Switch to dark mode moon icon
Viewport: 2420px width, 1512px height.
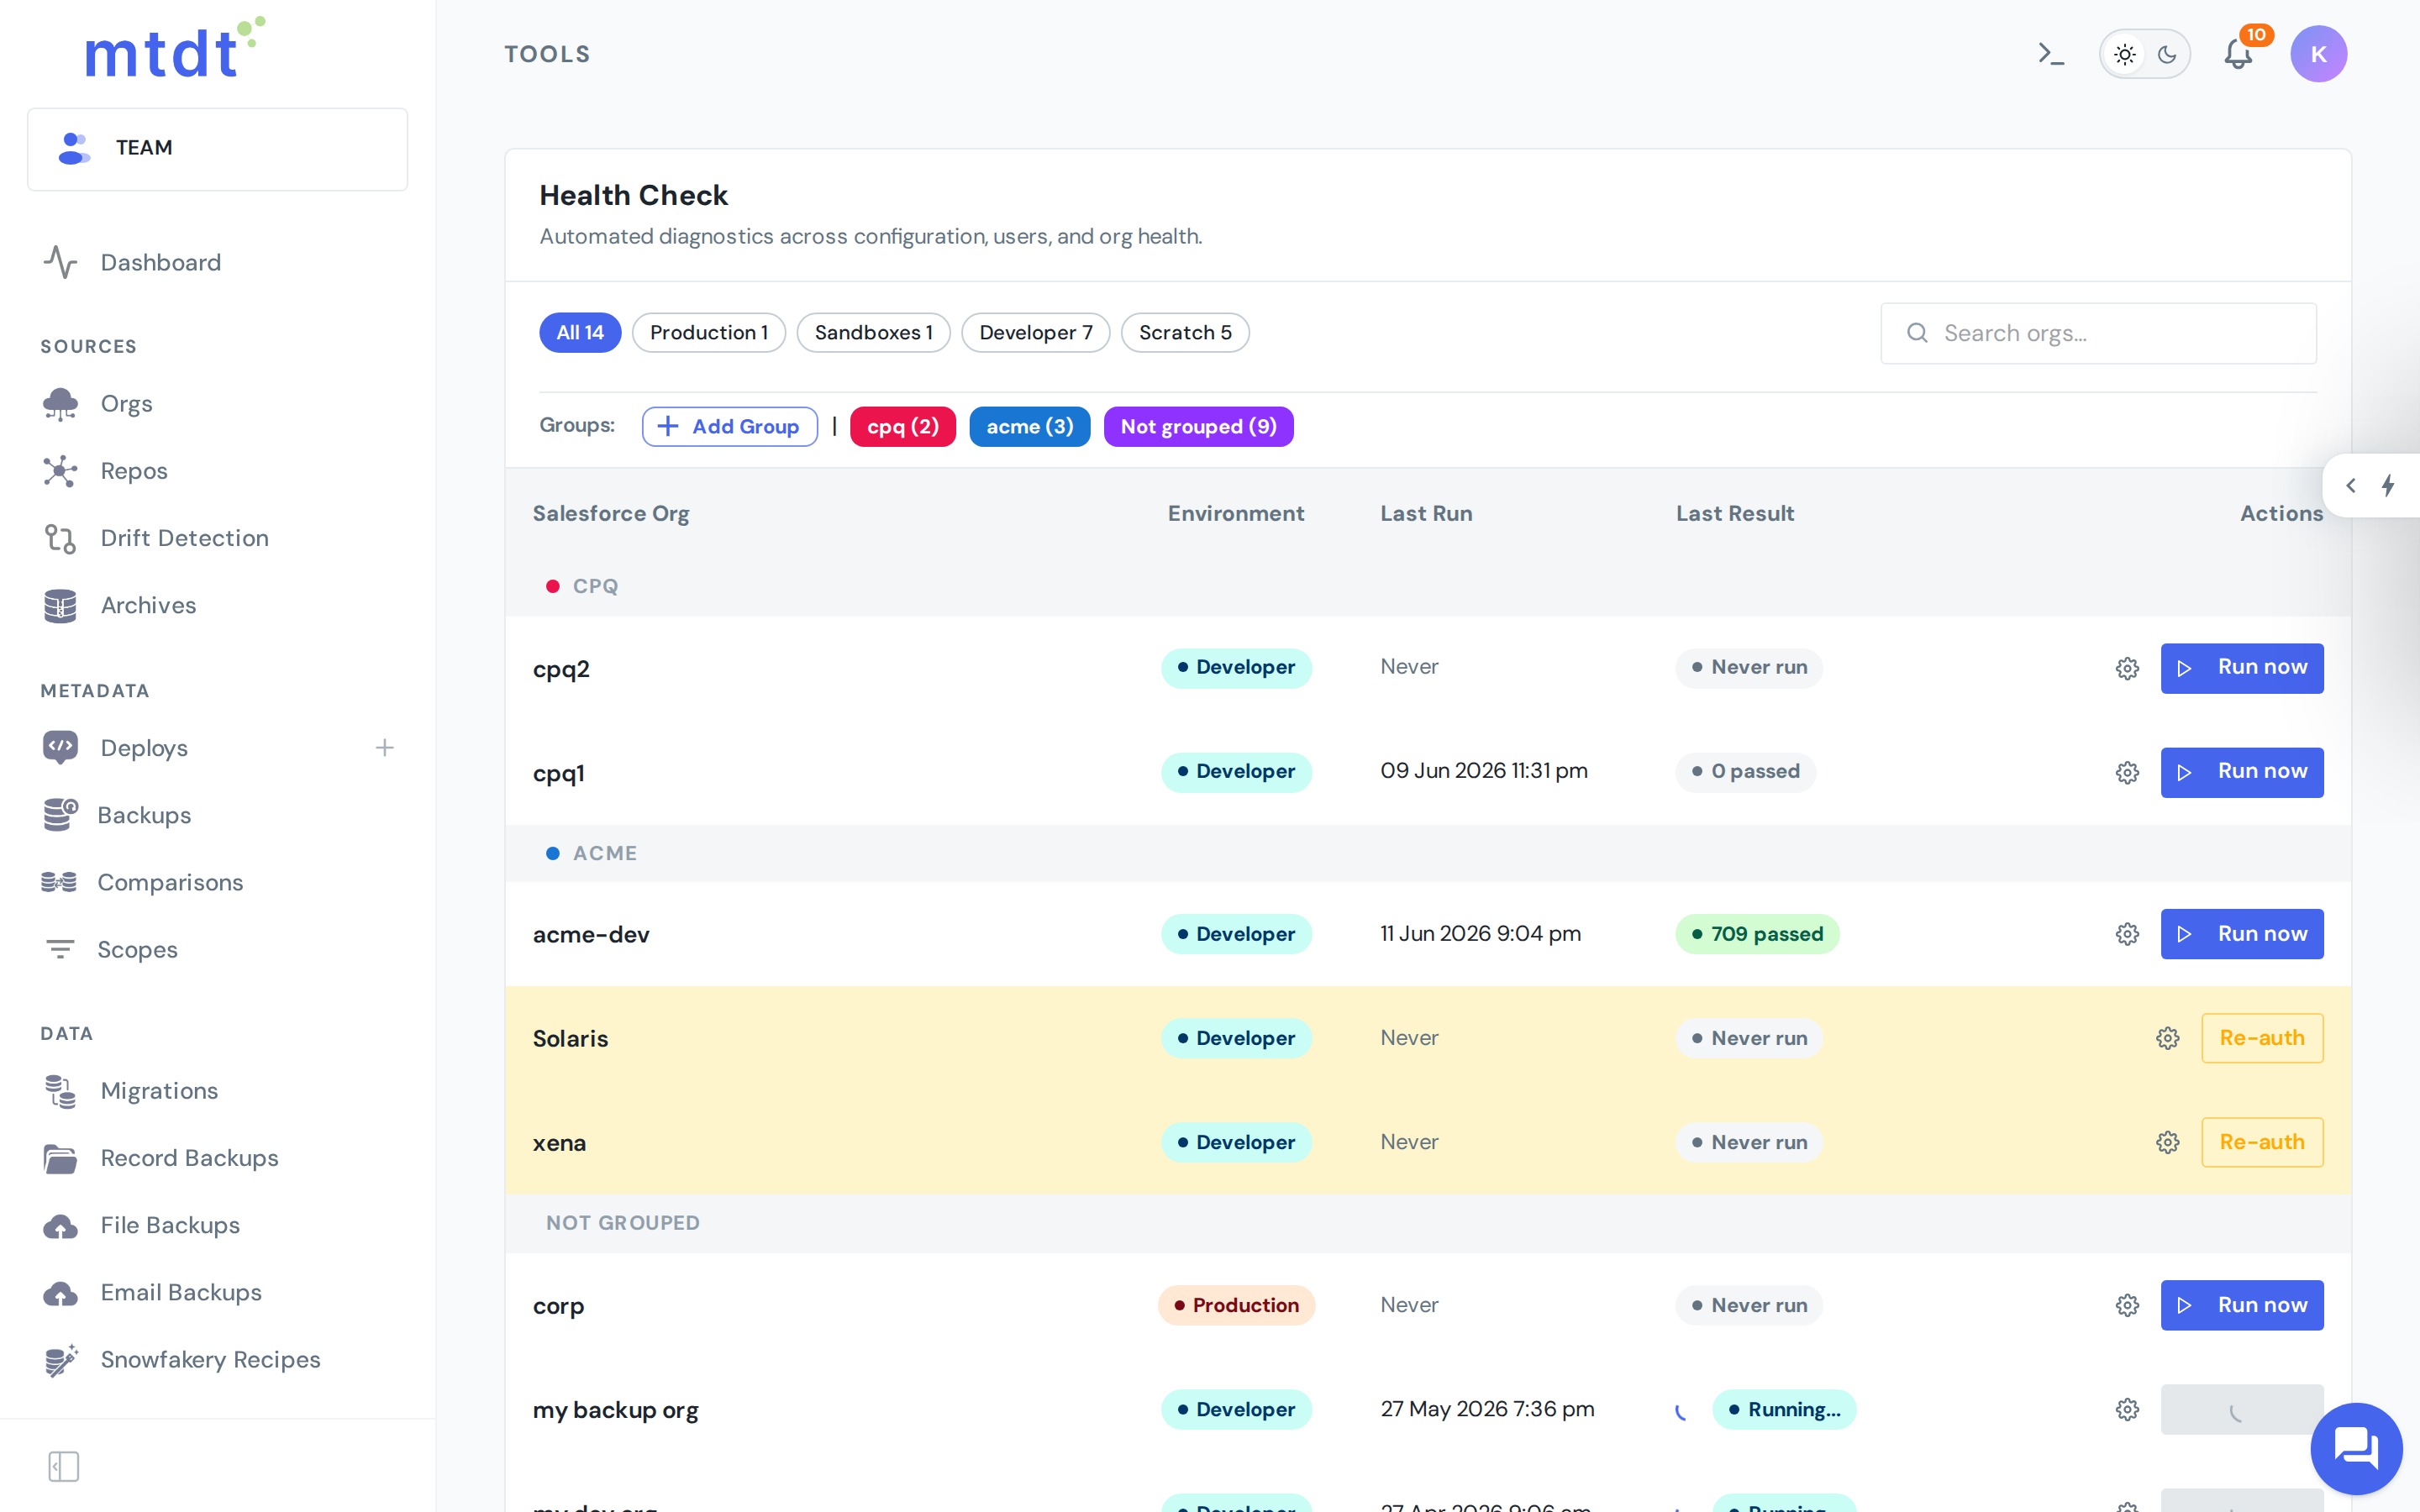tap(2167, 54)
